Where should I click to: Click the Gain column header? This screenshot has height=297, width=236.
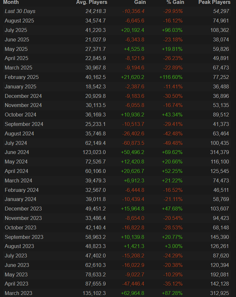[x=140, y=2]
